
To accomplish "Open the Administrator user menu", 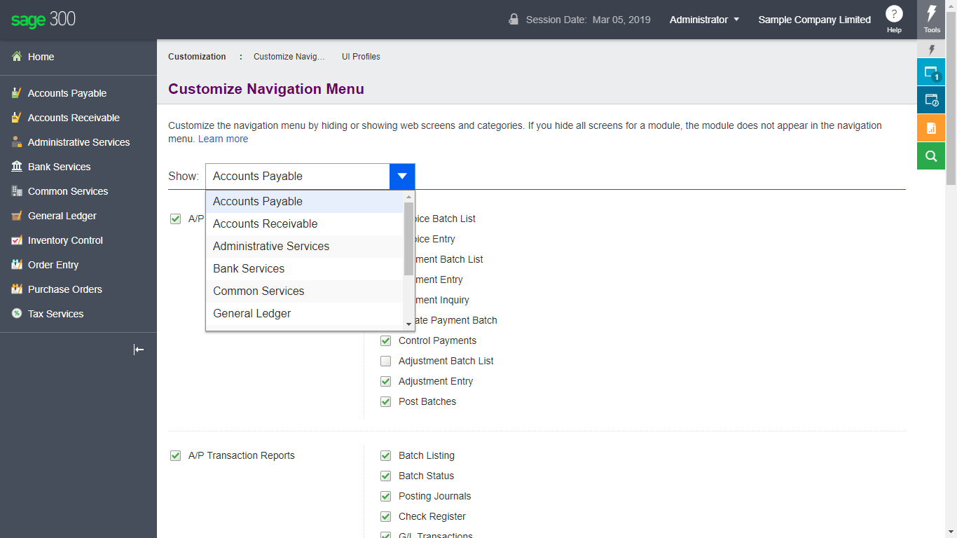I will point(704,20).
